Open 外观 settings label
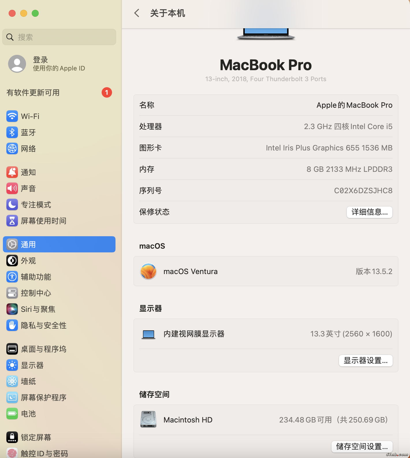 [x=28, y=261]
